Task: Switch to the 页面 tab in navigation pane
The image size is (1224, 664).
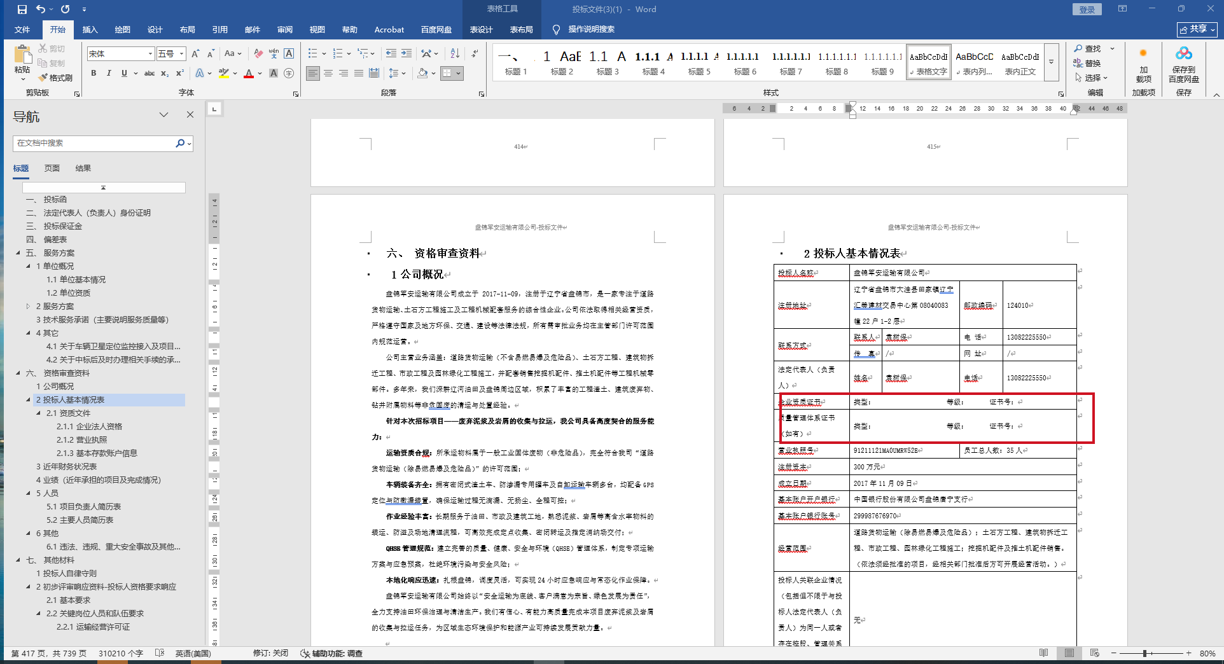Action: [52, 169]
